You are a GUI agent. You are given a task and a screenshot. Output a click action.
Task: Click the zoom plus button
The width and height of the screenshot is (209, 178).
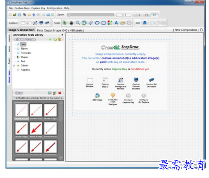click(139, 15)
